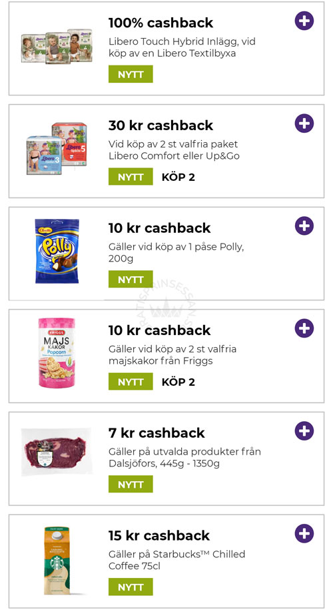View the Polly candy bag picture
The image size is (333, 612).
click(x=57, y=250)
